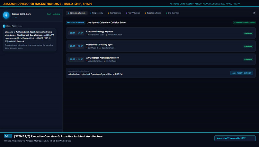
Task: Click the Main Executive Studio location
Action: pyautogui.click(x=96, y=35)
